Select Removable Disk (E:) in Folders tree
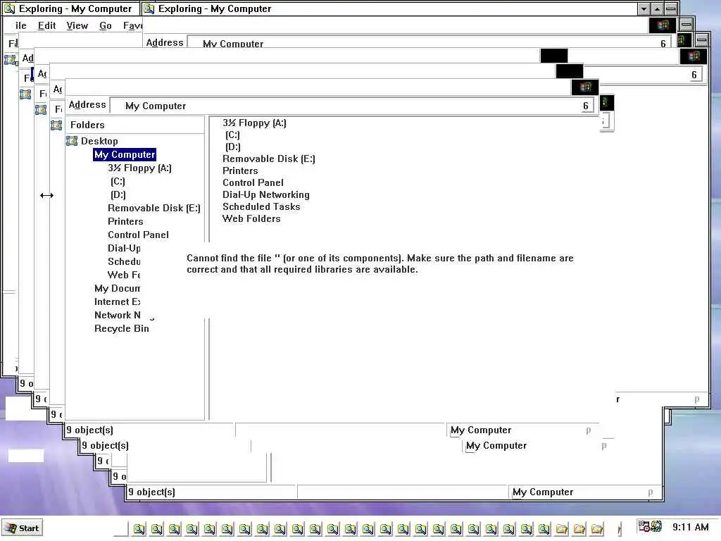 (x=154, y=208)
